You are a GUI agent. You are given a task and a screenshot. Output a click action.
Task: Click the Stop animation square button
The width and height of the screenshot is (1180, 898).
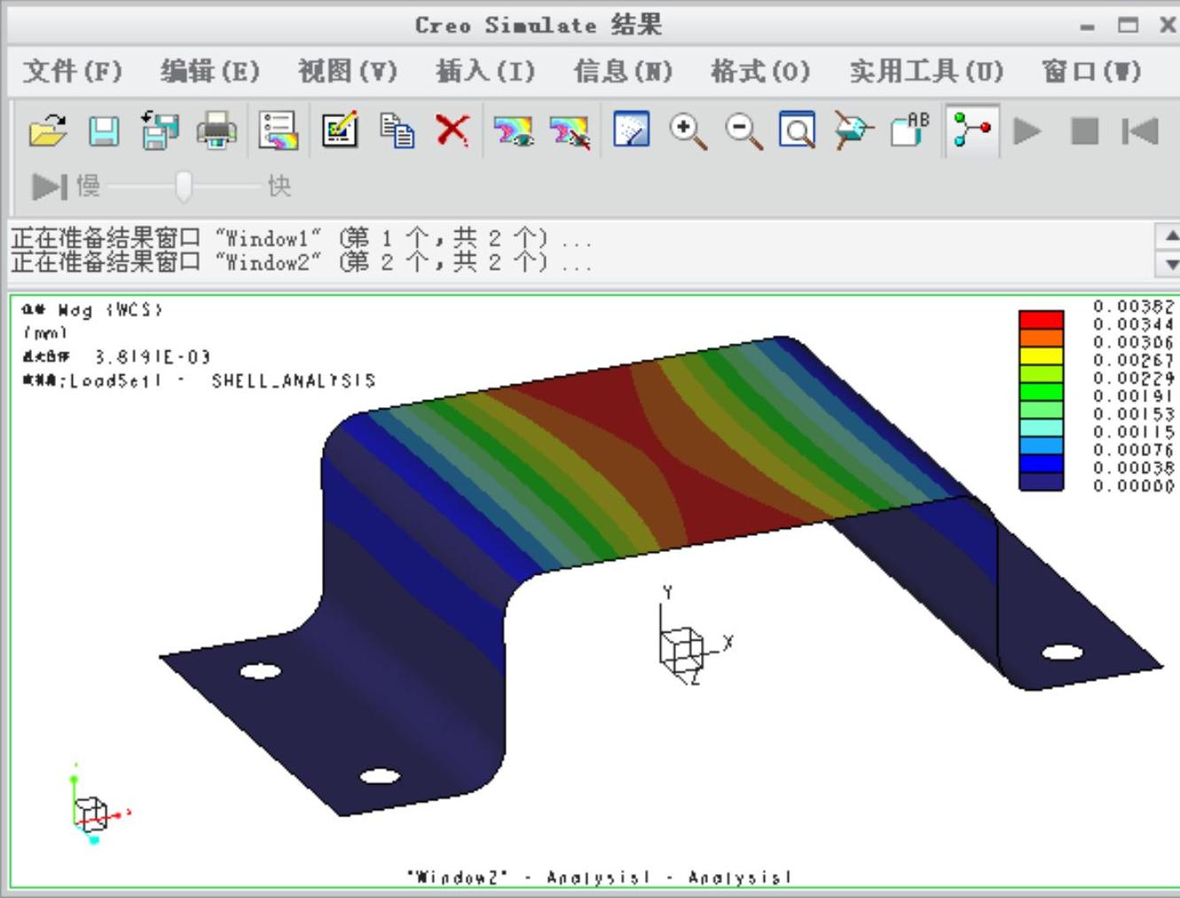1084,131
